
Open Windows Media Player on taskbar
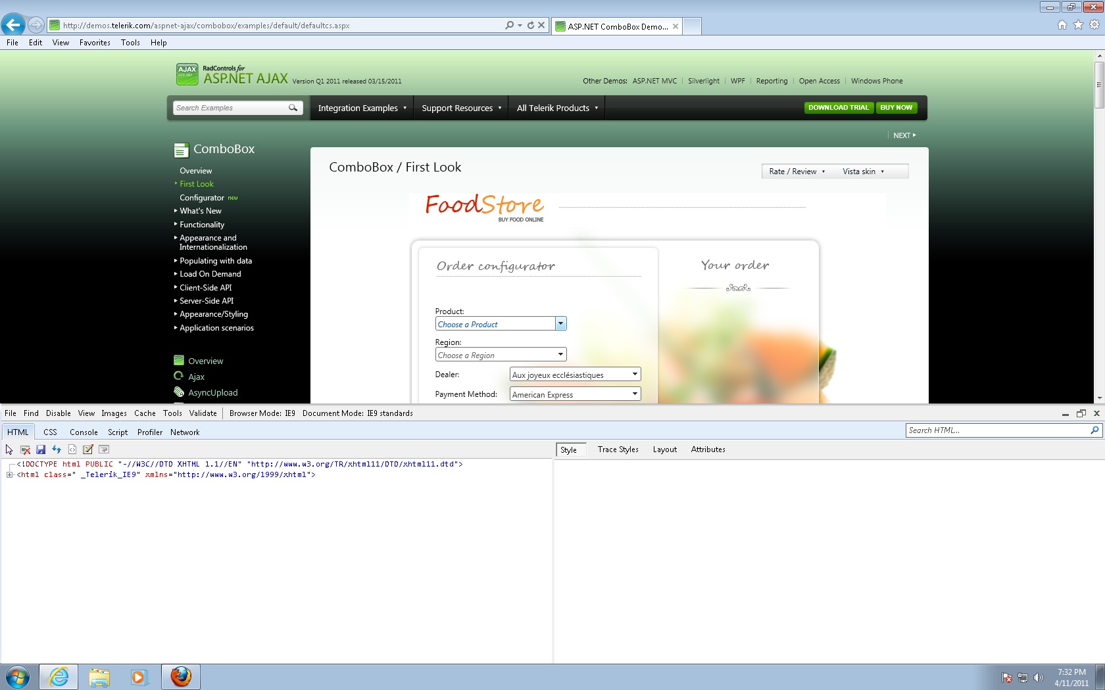tap(139, 677)
